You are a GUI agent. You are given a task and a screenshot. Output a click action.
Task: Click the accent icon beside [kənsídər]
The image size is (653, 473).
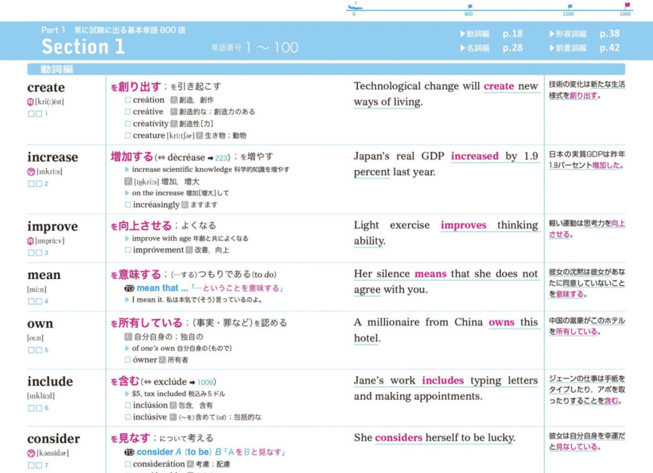pyautogui.click(x=31, y=453)
